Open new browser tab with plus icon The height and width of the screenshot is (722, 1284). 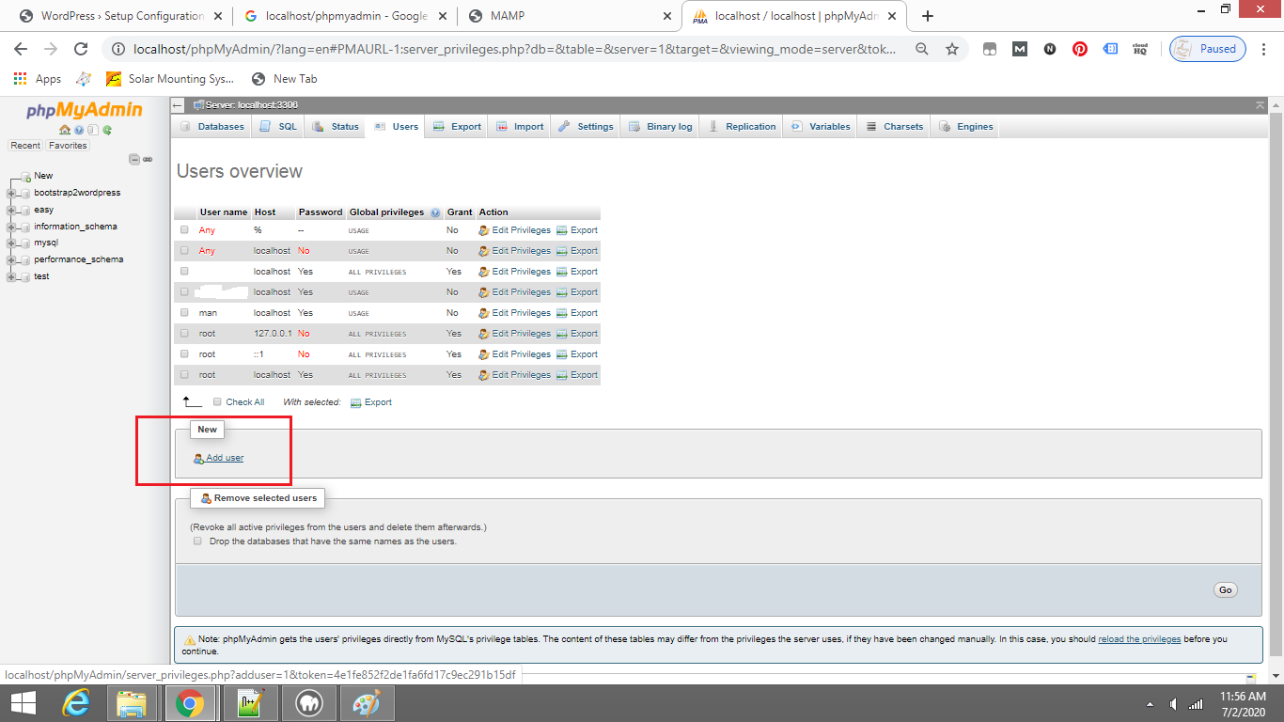(928, 16)
